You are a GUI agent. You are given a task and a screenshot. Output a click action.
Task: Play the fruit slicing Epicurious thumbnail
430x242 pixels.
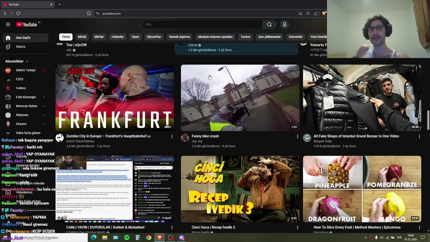362,189
